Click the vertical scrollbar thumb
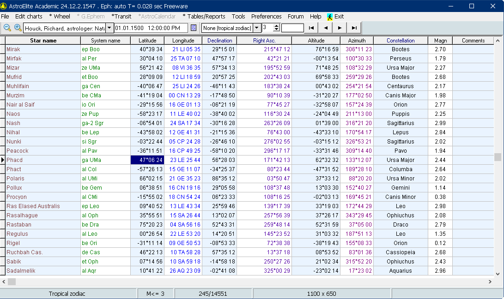The width and height of the screenshot is (504, 299). 498,157
